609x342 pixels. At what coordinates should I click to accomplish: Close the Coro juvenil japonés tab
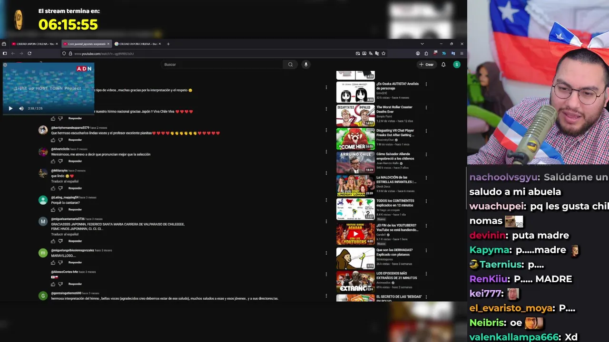click(108, 44)
